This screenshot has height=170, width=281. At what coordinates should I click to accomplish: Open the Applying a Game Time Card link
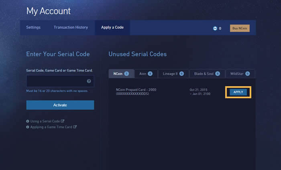pyautogui.click(x=51, y=127)
